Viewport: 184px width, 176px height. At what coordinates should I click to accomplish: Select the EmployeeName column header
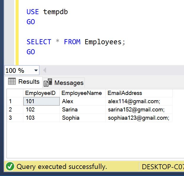click(82, 93)
